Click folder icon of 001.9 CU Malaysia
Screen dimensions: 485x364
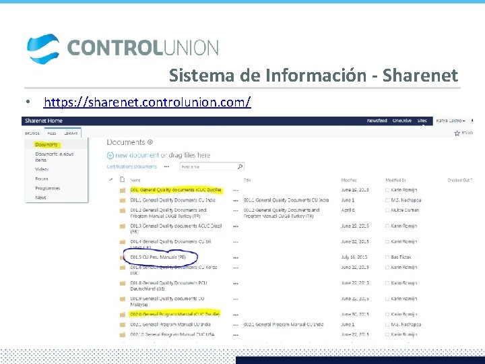(x=123, y=299)
